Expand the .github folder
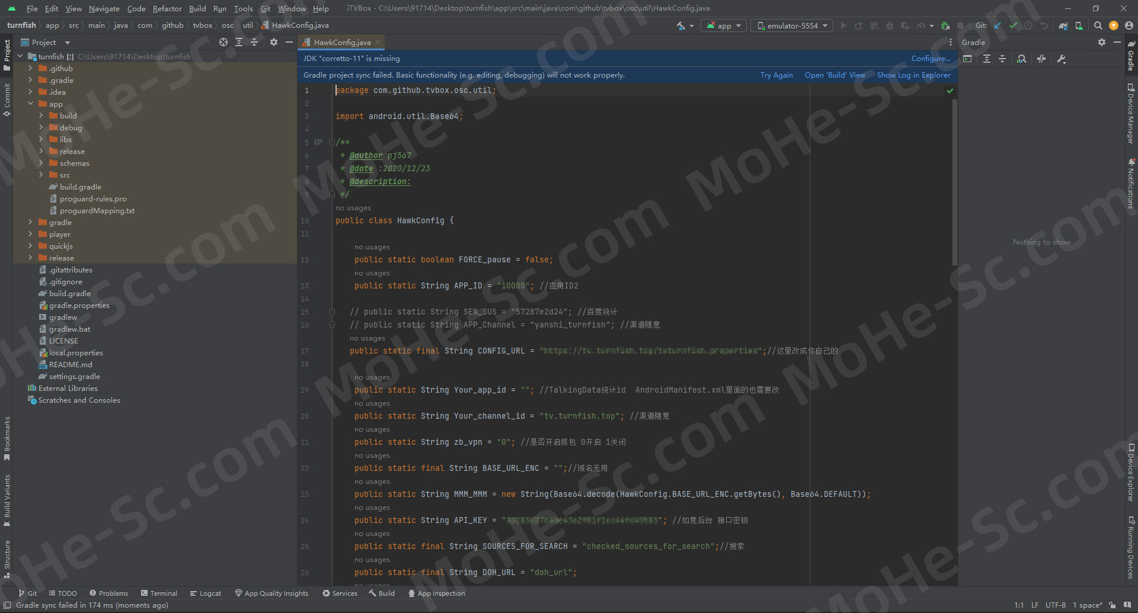The image size is (1138, 613). [31, 68]
